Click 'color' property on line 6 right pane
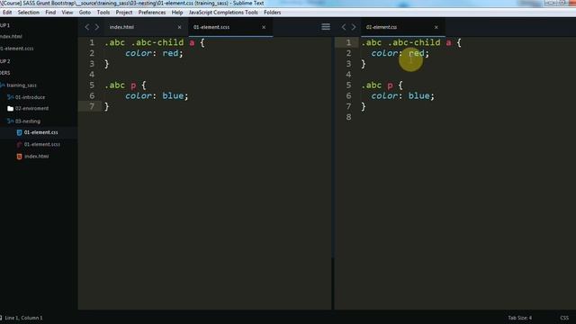The height and width of the screenshot is (324, 576). 384,96
